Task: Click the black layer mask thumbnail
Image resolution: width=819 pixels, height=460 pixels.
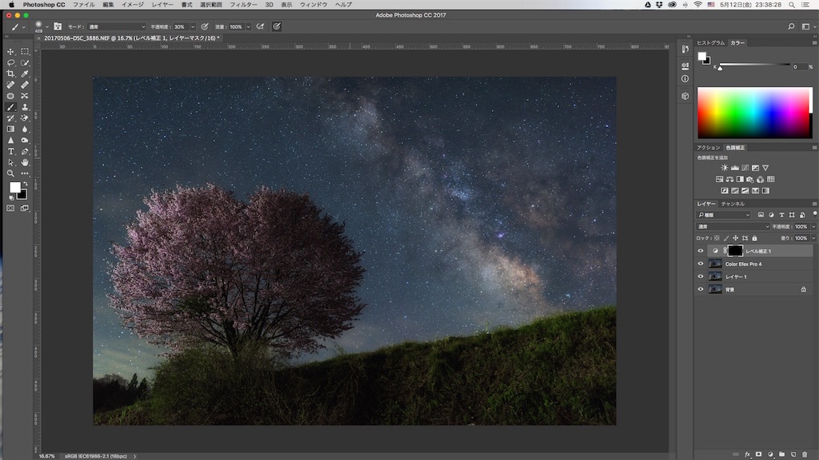Action: pyautogui.click(x=735, y=251)
